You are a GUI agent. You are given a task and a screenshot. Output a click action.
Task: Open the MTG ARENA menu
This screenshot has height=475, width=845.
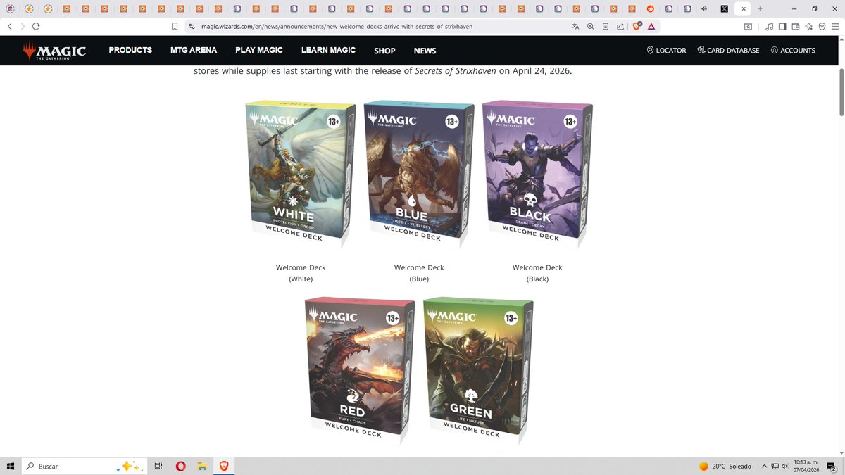(194, 50)
